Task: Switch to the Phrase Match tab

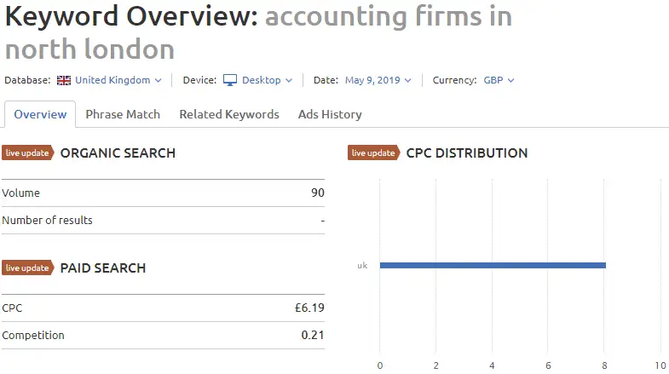Action: pyautogui.click(x=123, y=114)
